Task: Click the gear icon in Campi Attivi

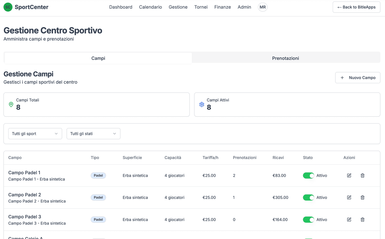Action: point(201,104)
